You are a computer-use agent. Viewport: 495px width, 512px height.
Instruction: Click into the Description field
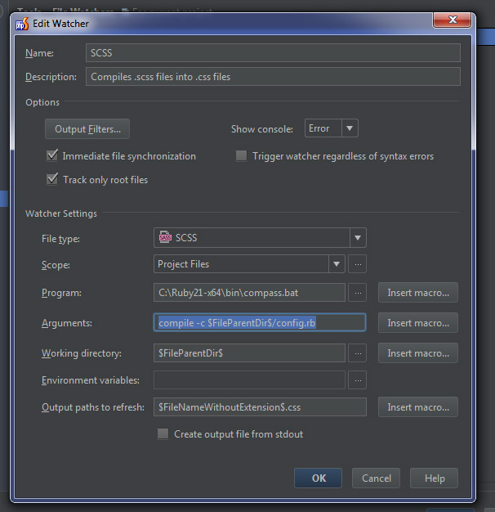[x=273, y=76]
